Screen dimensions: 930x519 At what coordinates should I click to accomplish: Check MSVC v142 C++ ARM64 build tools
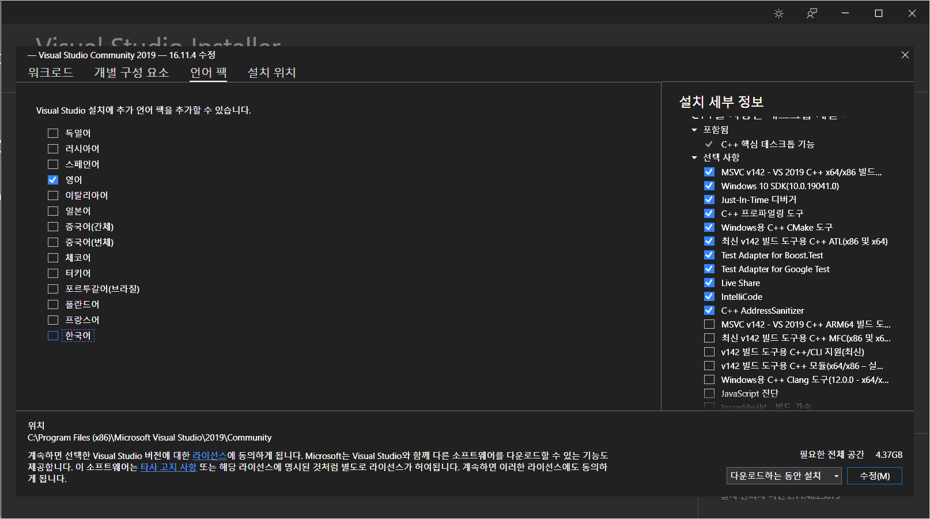point(709,324)
